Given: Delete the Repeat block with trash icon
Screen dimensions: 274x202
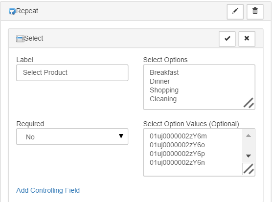Looking at the screenshot, I should click(255, 12).
